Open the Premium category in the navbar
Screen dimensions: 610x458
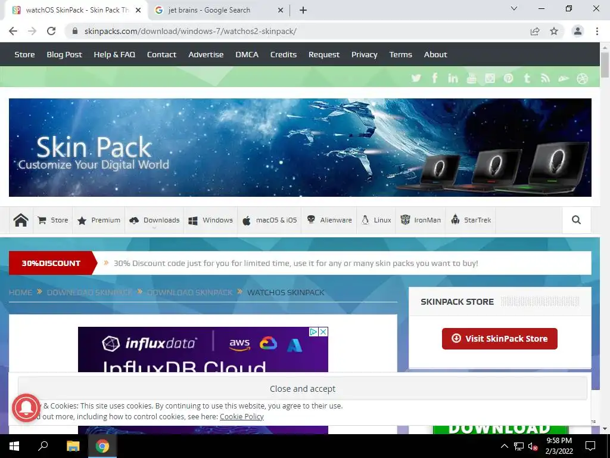[99, 220]
